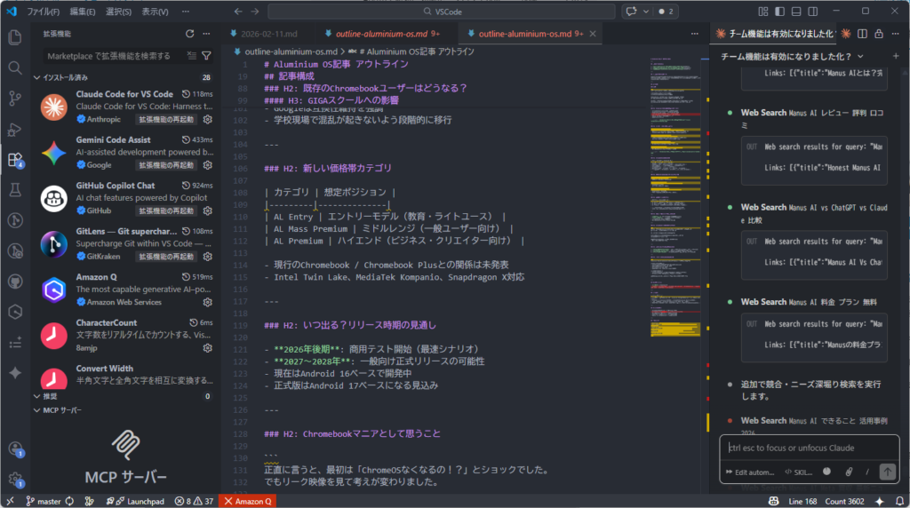Open the Accounts icon in activity bar
The image size is (910, 508).
14,449
